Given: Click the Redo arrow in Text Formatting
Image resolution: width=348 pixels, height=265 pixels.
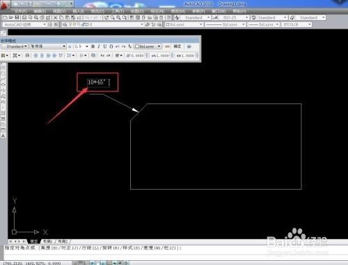Looking at the screenshot, I should coord(123,47).
